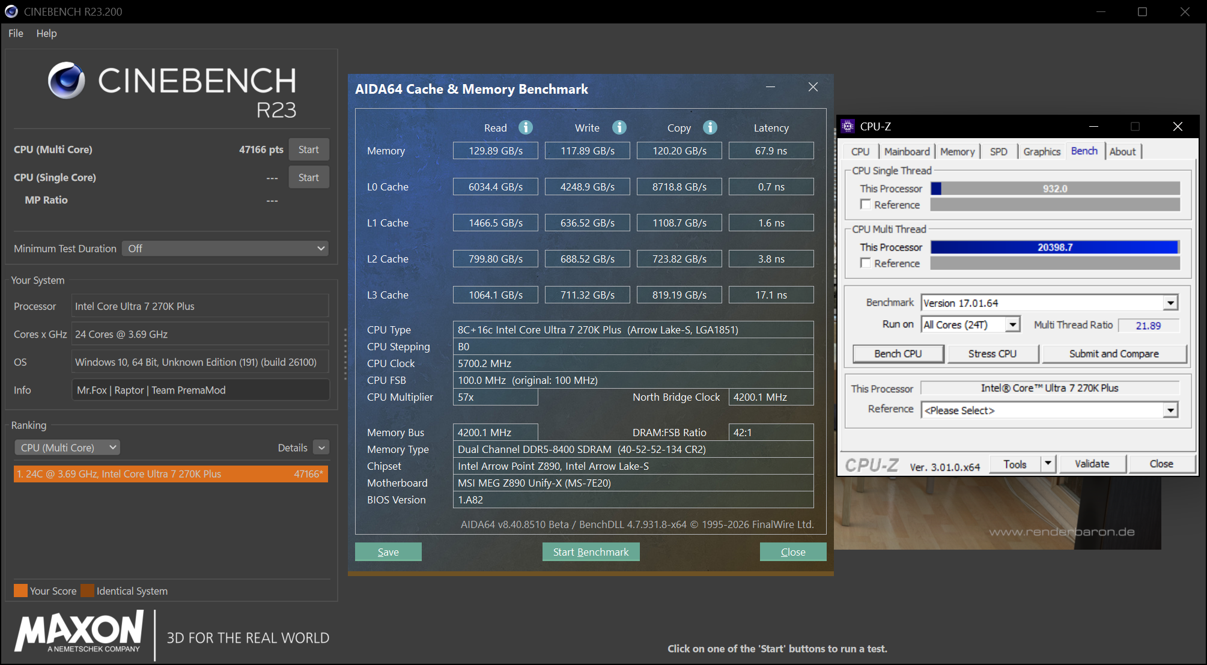
Task: Open the Run on All Cores dropdown
Action: click(1013, 324)
